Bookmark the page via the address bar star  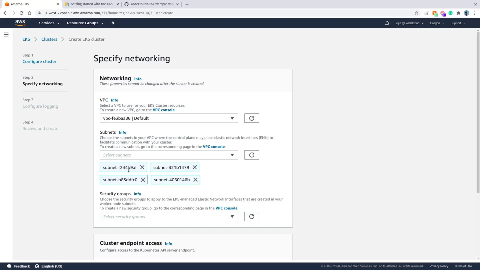(x=416, y=13)
